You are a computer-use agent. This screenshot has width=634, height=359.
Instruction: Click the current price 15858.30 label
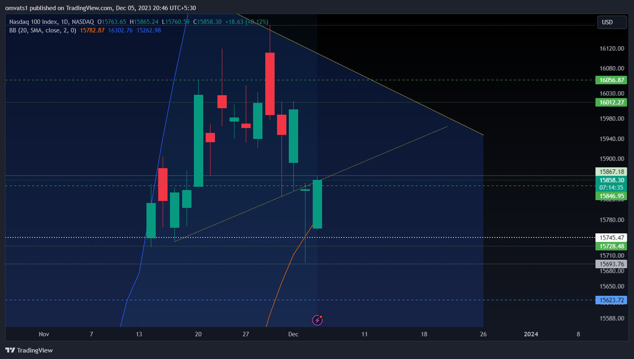coord(611,180)
